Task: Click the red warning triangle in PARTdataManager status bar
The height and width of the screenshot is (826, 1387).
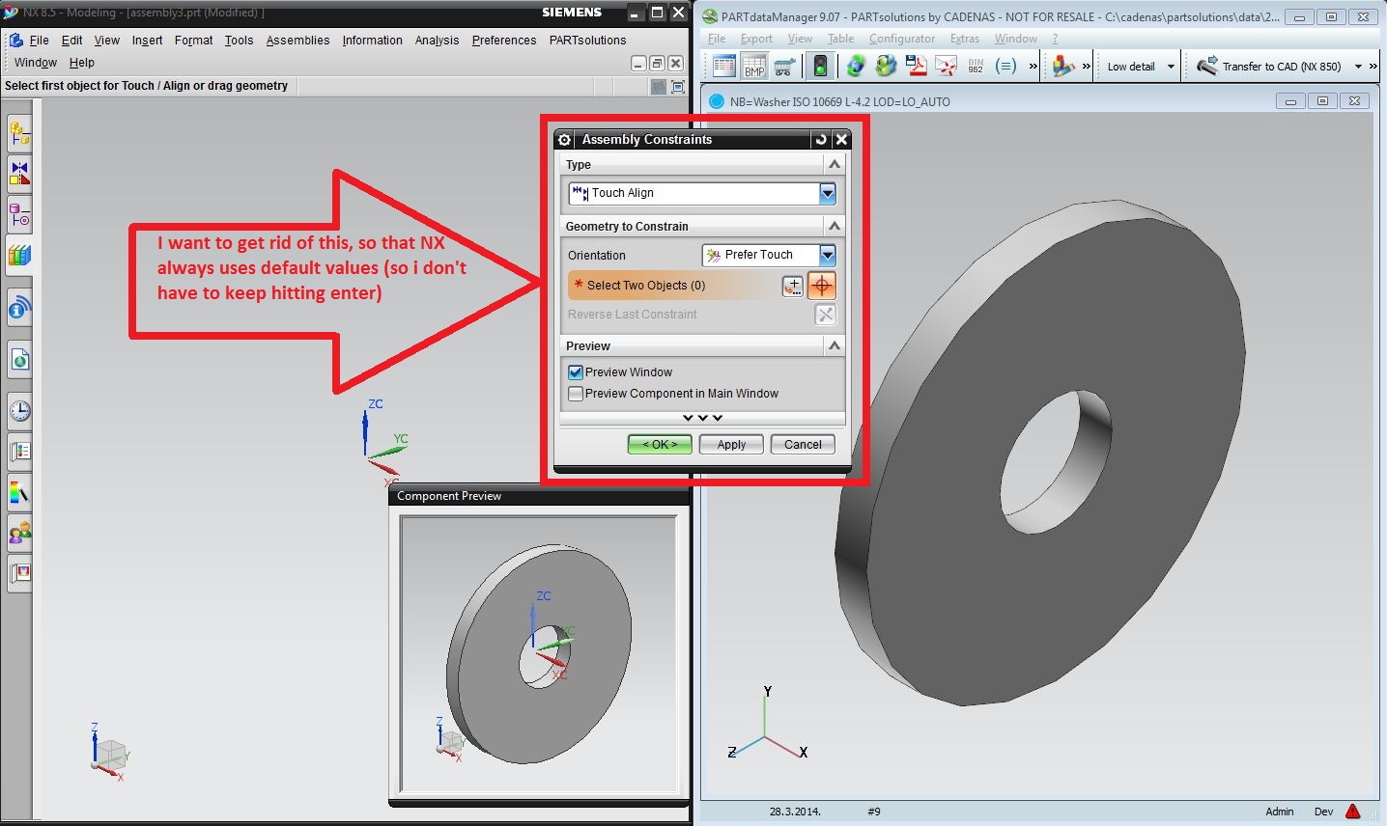Action: point(1353,812)
